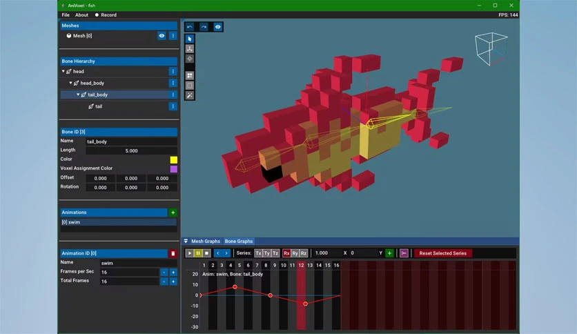
Task: Toggle the Rz series
Action: pos(303,253)
